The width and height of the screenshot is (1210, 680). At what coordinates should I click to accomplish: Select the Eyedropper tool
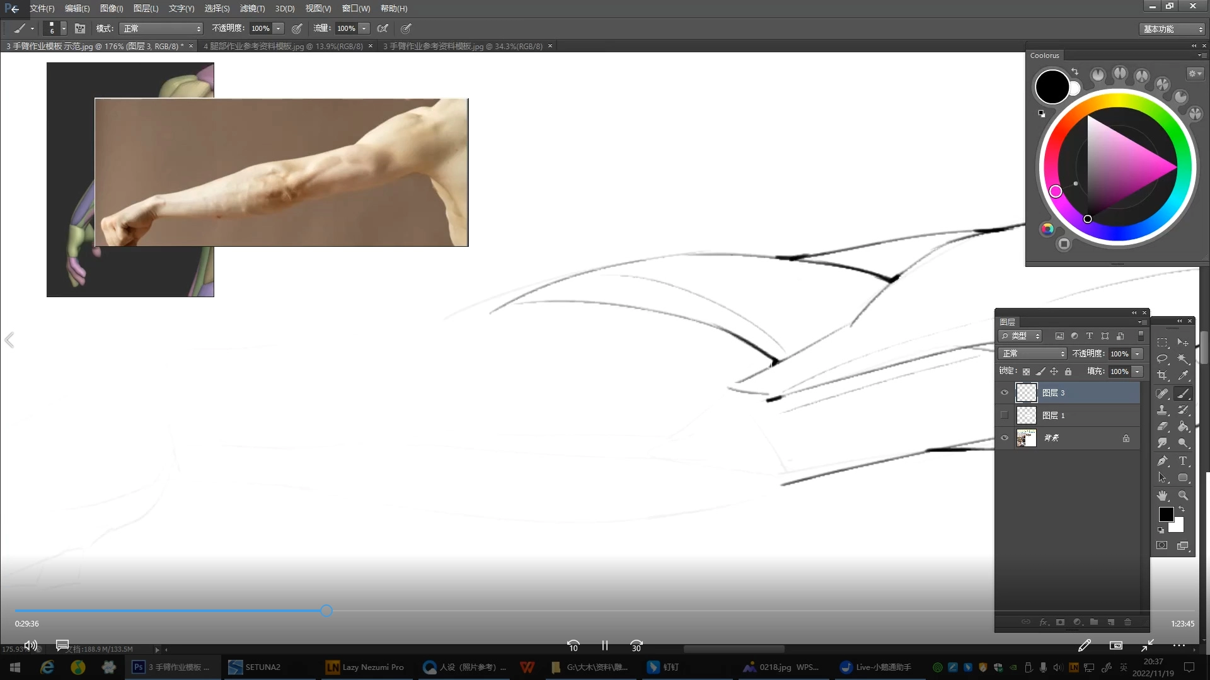(x=1183, y=376)
